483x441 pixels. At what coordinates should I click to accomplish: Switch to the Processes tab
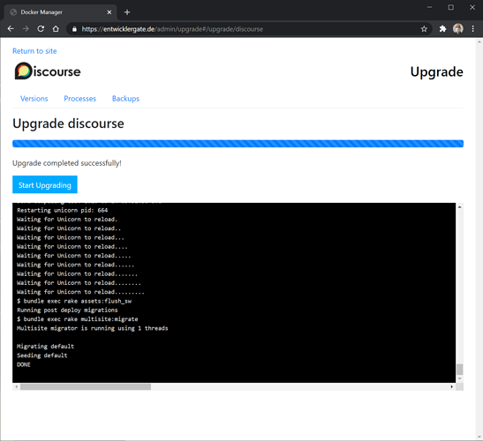tap(80, 99)
